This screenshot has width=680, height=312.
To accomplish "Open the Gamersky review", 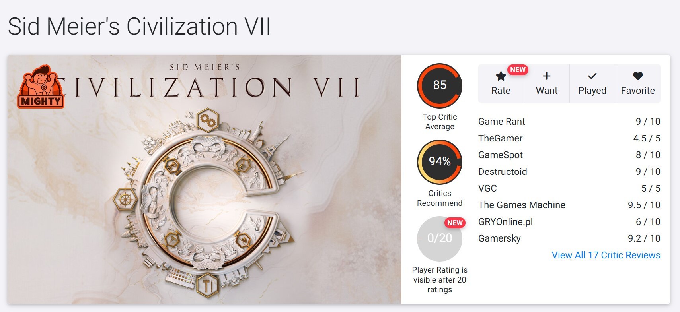I will coord(569,238).
